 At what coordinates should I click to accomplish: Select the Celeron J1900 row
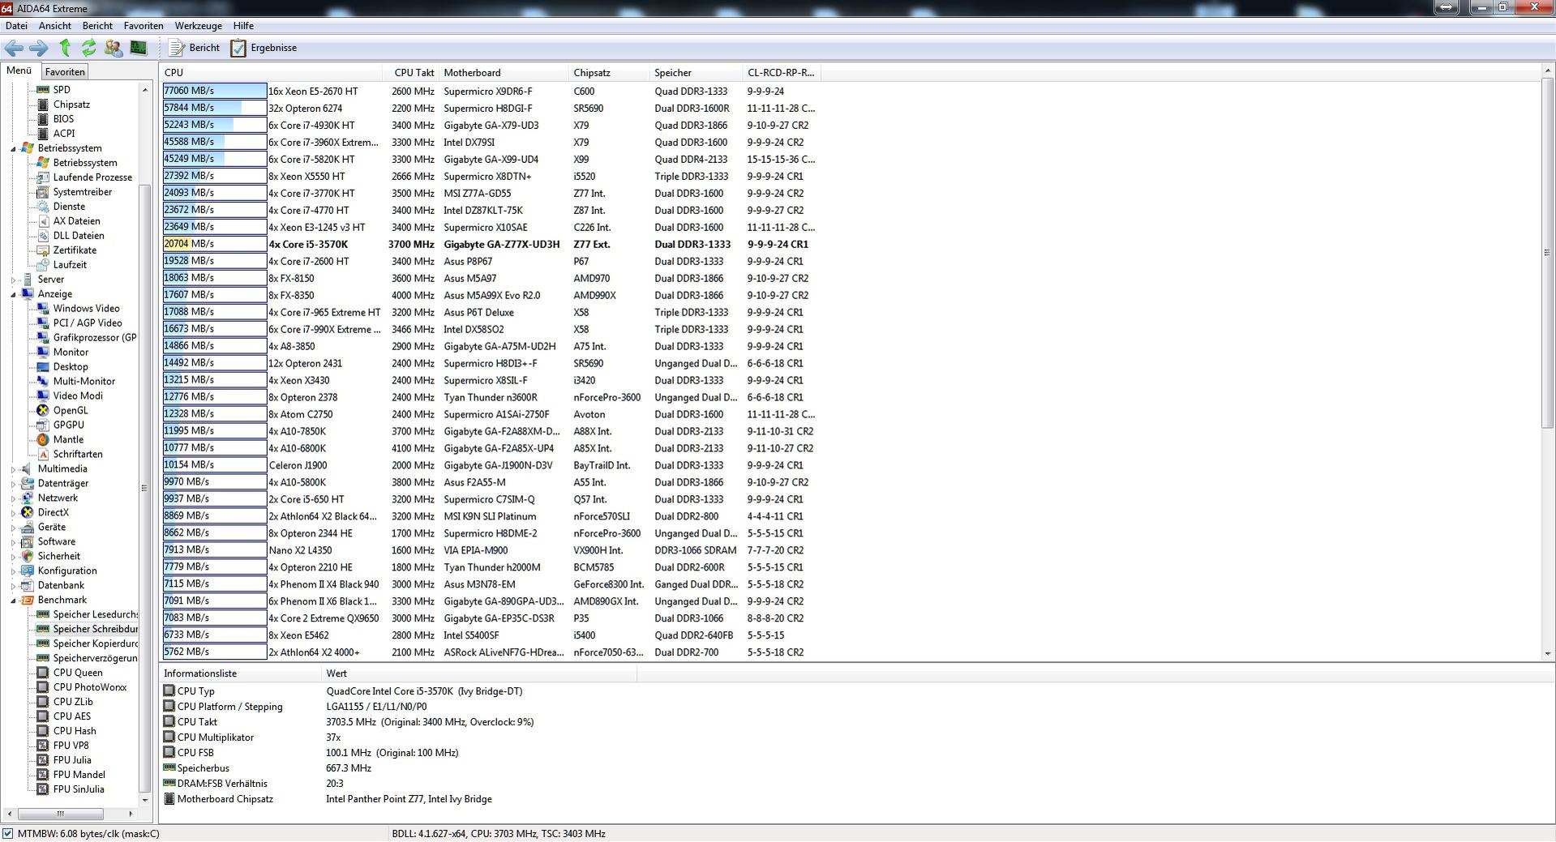(491, 465)
